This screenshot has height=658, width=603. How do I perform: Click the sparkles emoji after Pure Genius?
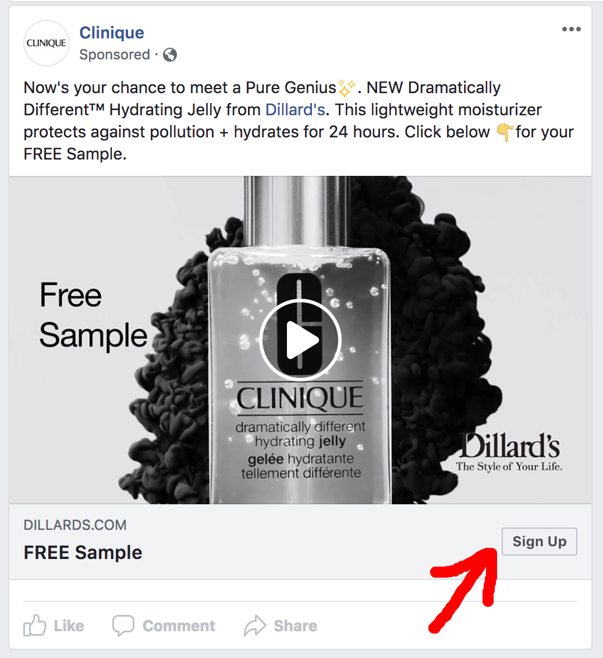tap(347, 88)
